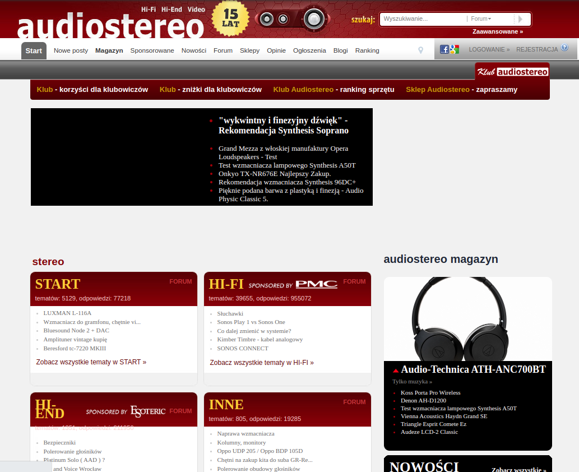Click the HI-FI forum section title
579x472 pixels.
pos(226,284)
